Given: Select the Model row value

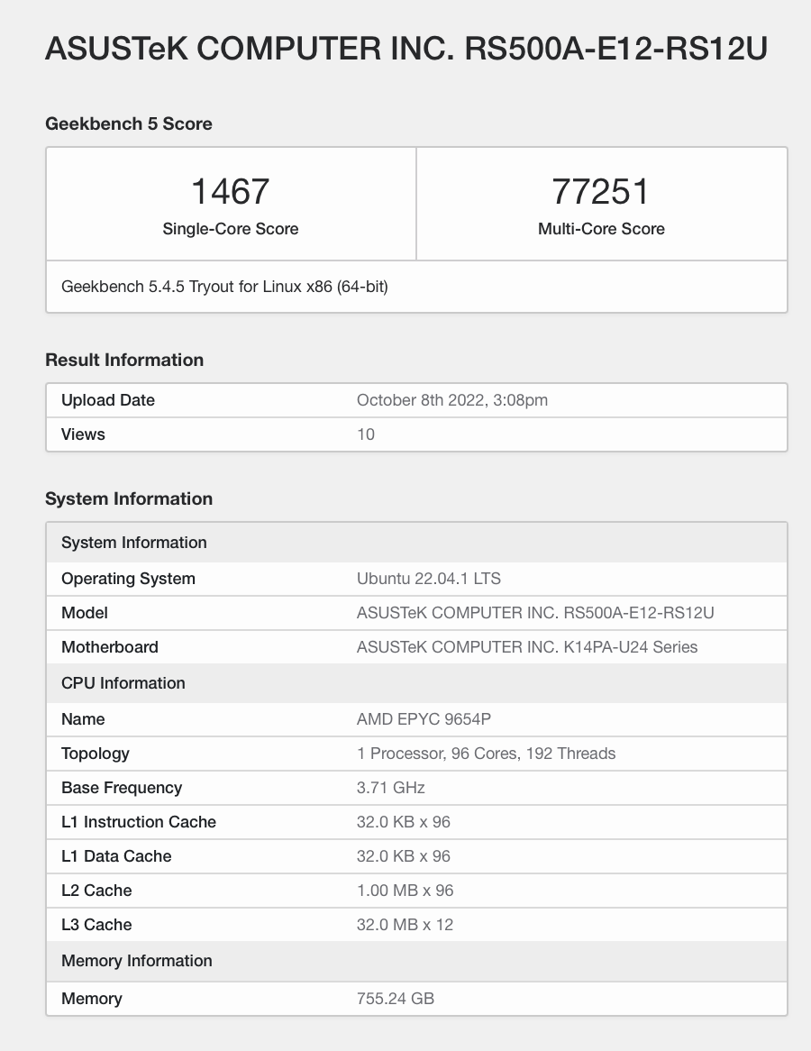Looking at the screenshot, I should tap(535, 612).
